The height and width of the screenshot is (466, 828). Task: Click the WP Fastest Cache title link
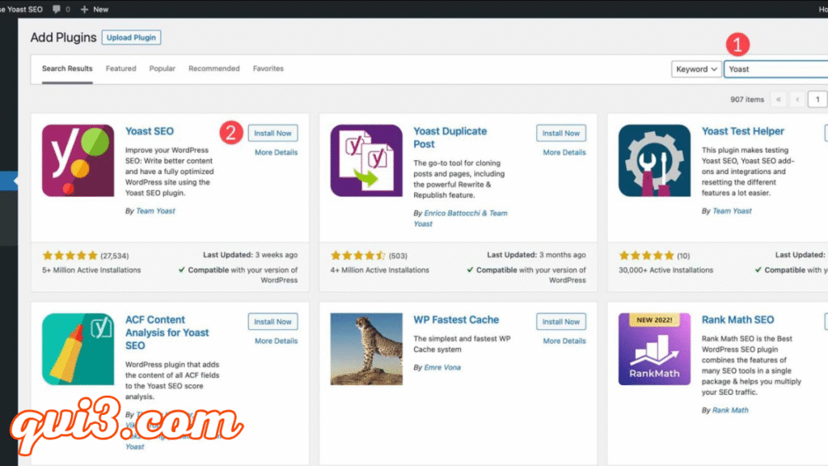pos(456,320)
